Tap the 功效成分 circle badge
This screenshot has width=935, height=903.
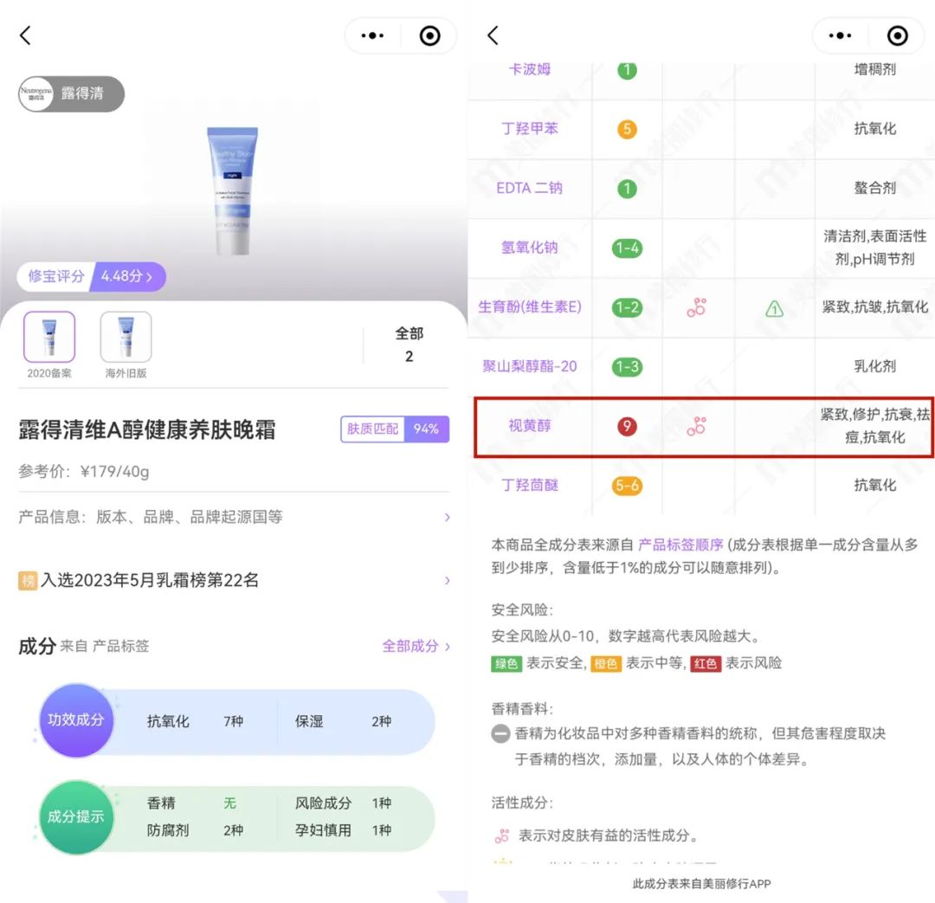[75, 720]
